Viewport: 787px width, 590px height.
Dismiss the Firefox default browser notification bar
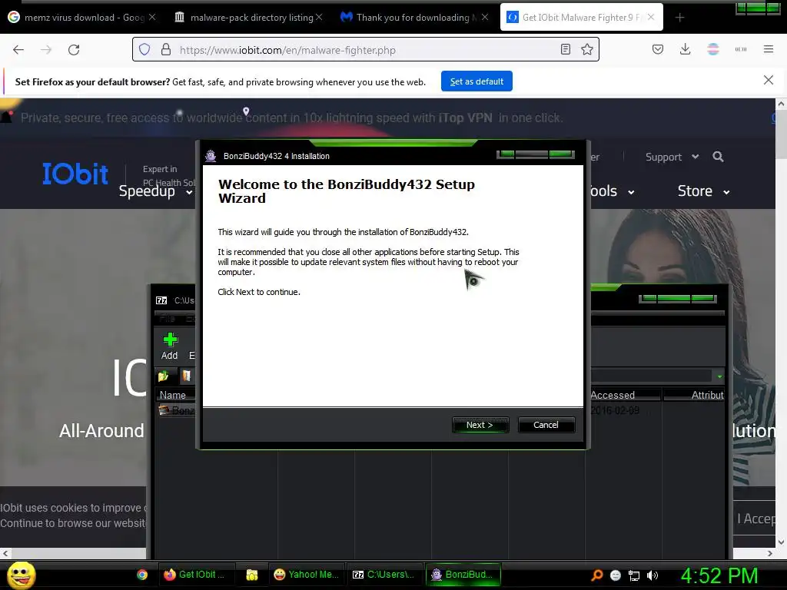[768, 80]
